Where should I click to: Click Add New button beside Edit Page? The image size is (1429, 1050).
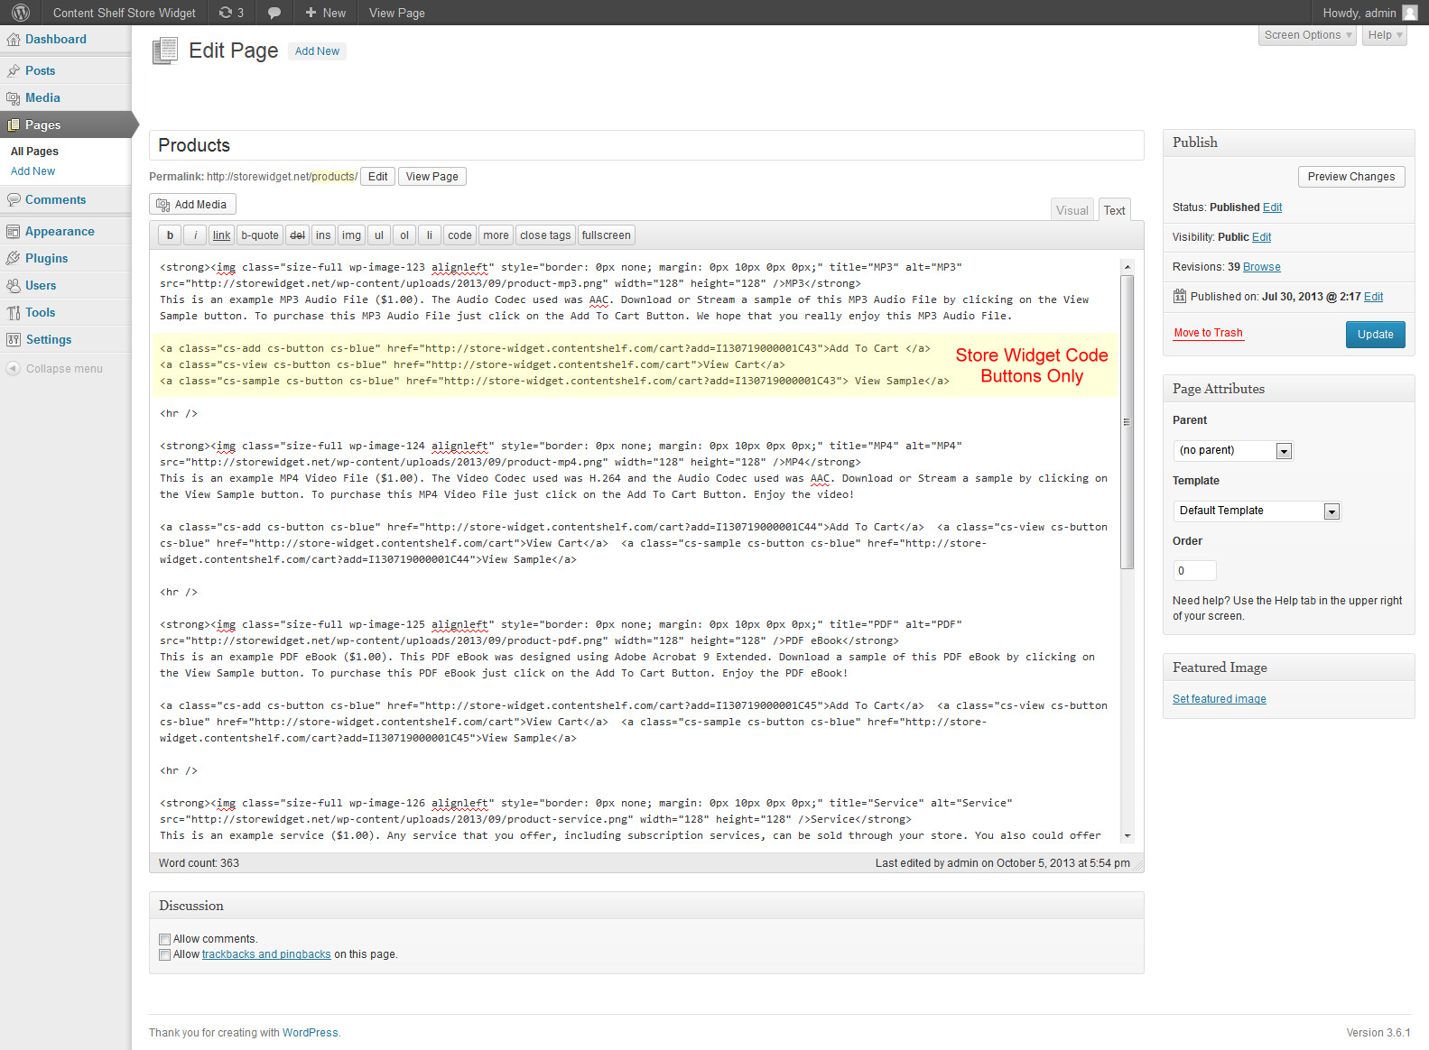coord(317,51)
